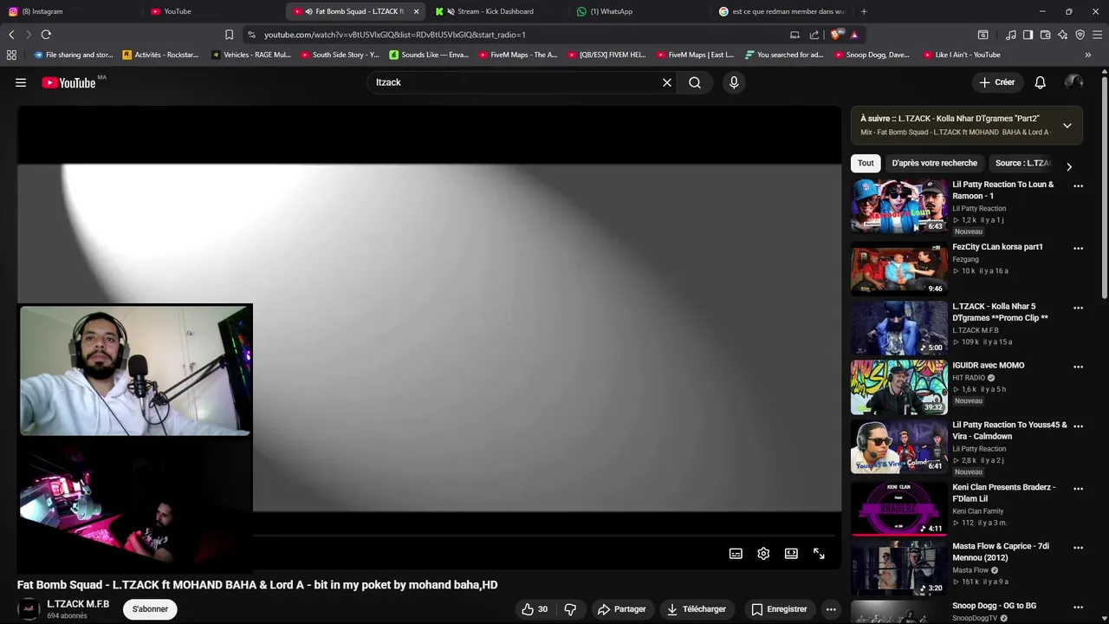Open options for Keni Clan Braderz video
Viewport: 1109px width, 624px height.
1079,489
